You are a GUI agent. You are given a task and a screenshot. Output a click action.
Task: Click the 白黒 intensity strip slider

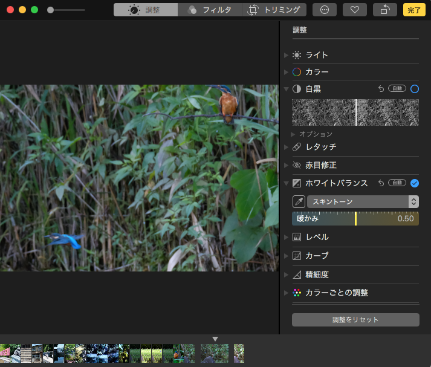point(355,112)
